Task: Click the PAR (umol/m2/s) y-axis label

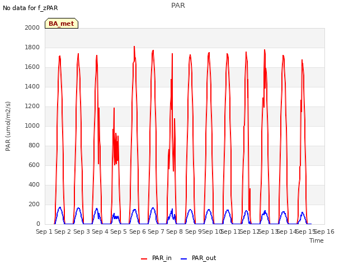Action: 8,126
